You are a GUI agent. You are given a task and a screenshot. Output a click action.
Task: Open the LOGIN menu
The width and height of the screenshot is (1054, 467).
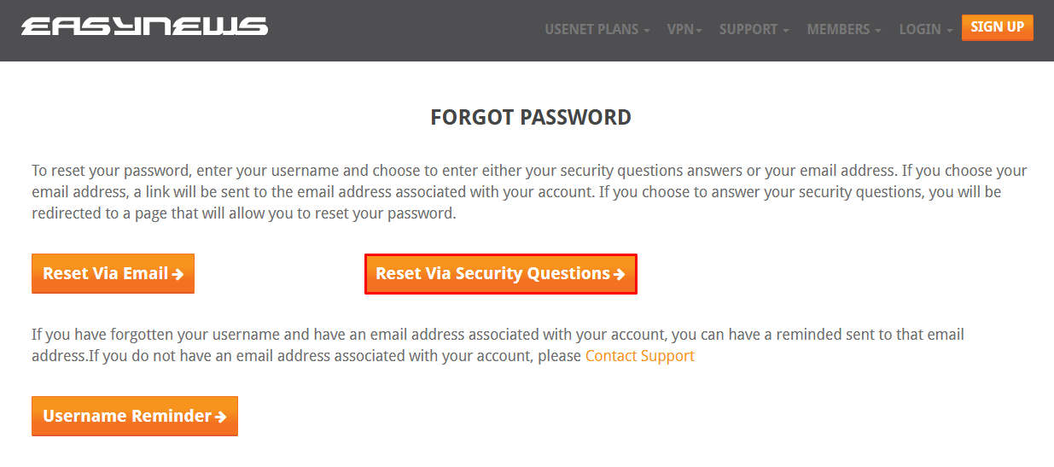(920, 29)
